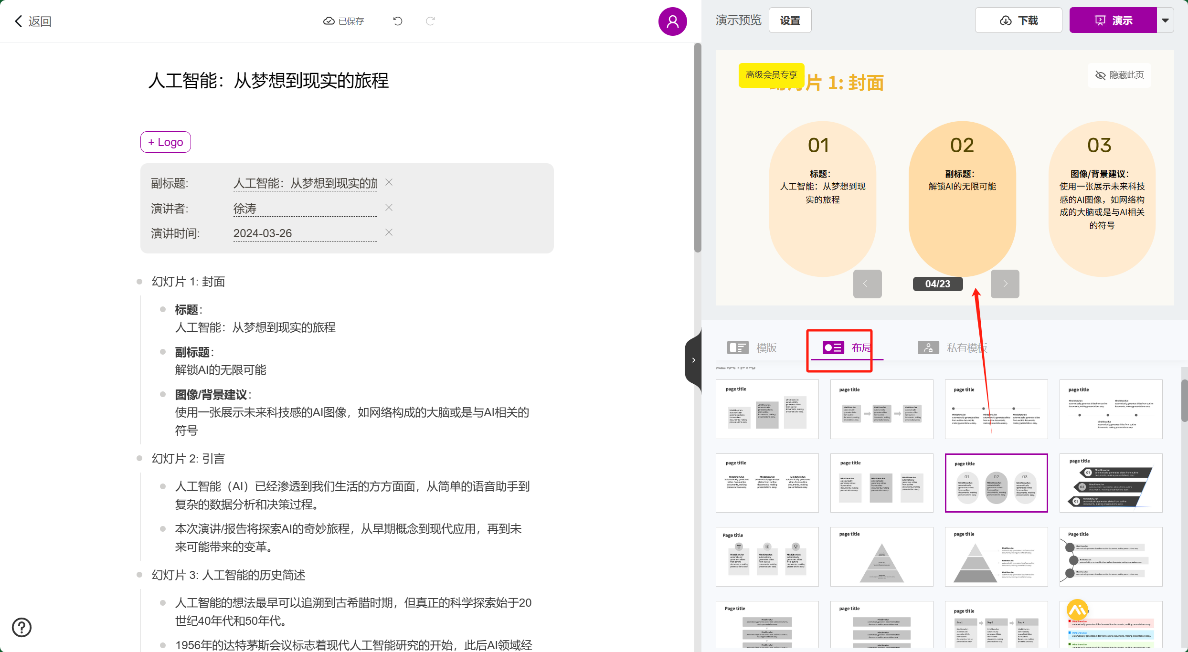Clear the 演讲者 field with its X icon
1188x652 pixels.
[389, 207]
